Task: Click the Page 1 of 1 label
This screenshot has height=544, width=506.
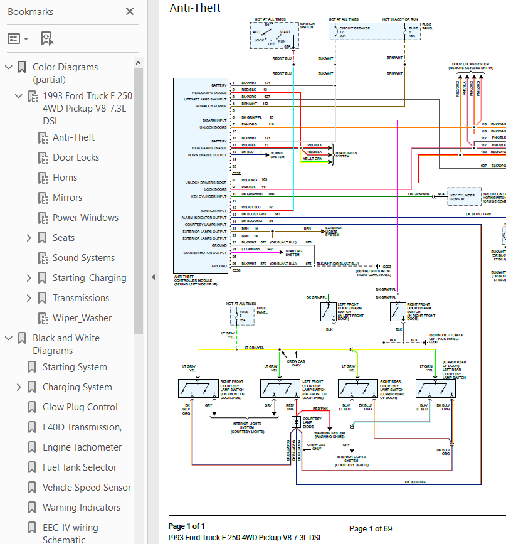Action: [187, 526]
